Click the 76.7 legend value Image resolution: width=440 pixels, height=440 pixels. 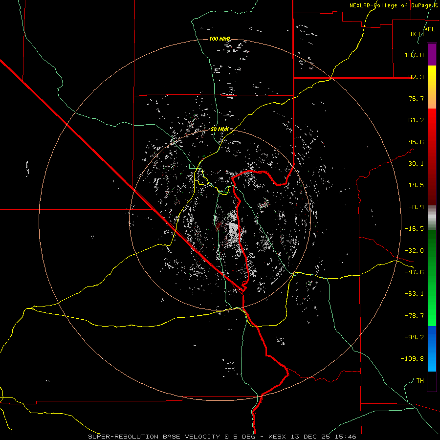pyautogui.click(x=416, y=98)
